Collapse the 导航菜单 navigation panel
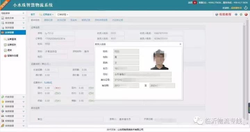This screenshot has height=132, width=250. coord(24,13)
